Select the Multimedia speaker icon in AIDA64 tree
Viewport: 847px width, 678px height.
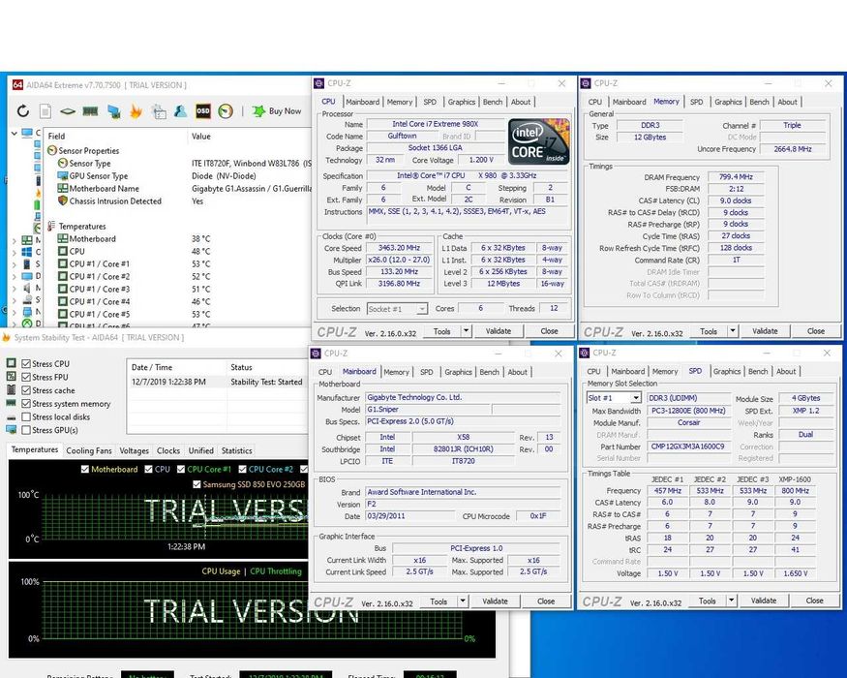pos(27,288)
